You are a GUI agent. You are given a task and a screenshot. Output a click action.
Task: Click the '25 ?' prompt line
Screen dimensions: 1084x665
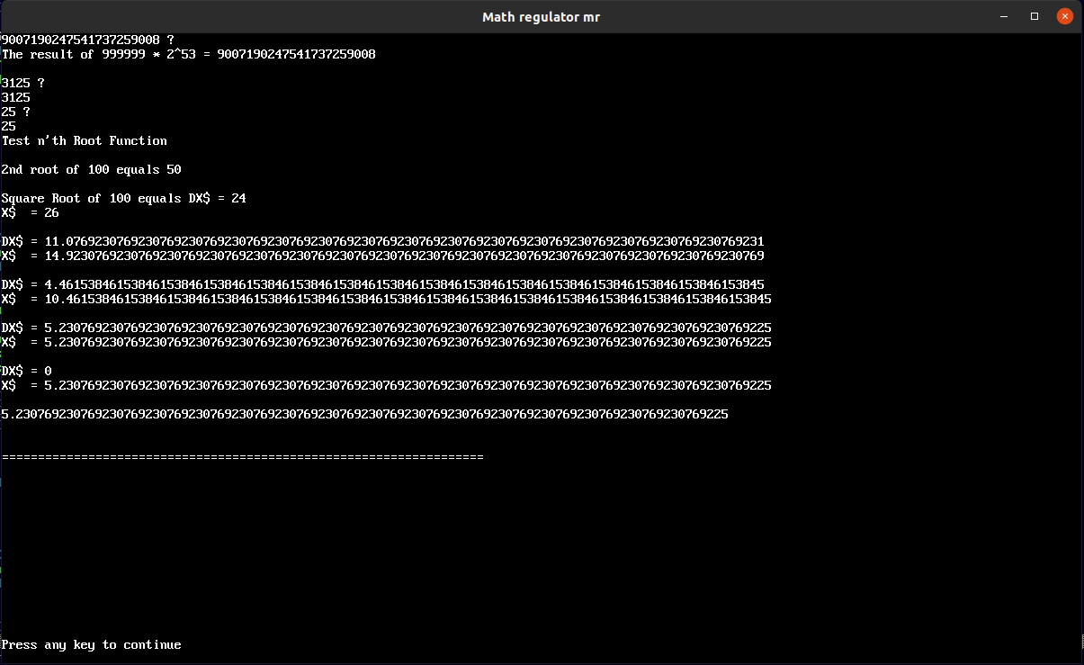point(16,112)
